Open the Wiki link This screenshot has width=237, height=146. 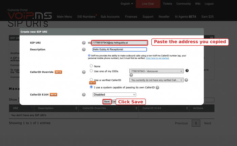[x=198, y=4]
